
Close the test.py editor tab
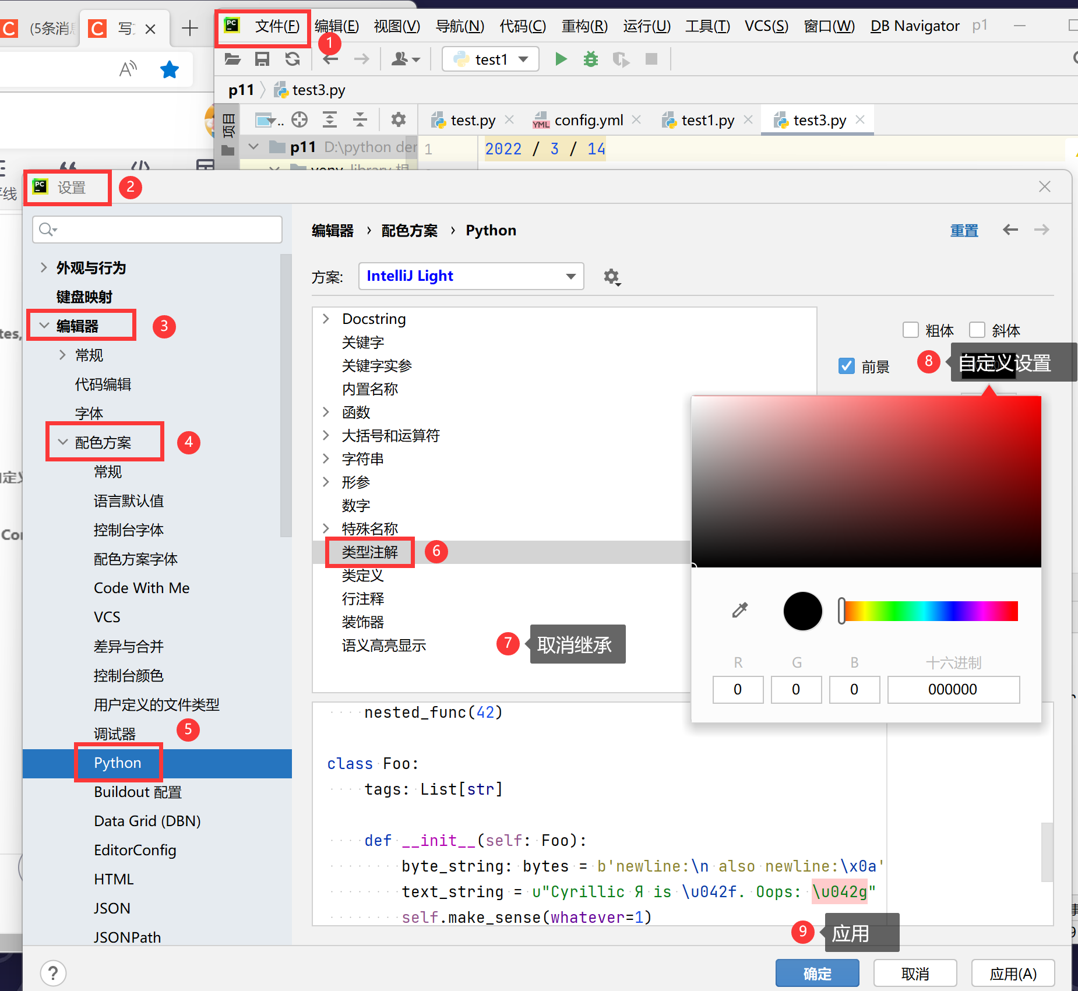[x=509, y=119]
